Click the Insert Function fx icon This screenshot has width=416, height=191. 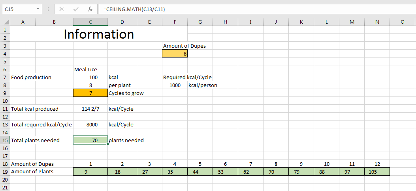90,9
